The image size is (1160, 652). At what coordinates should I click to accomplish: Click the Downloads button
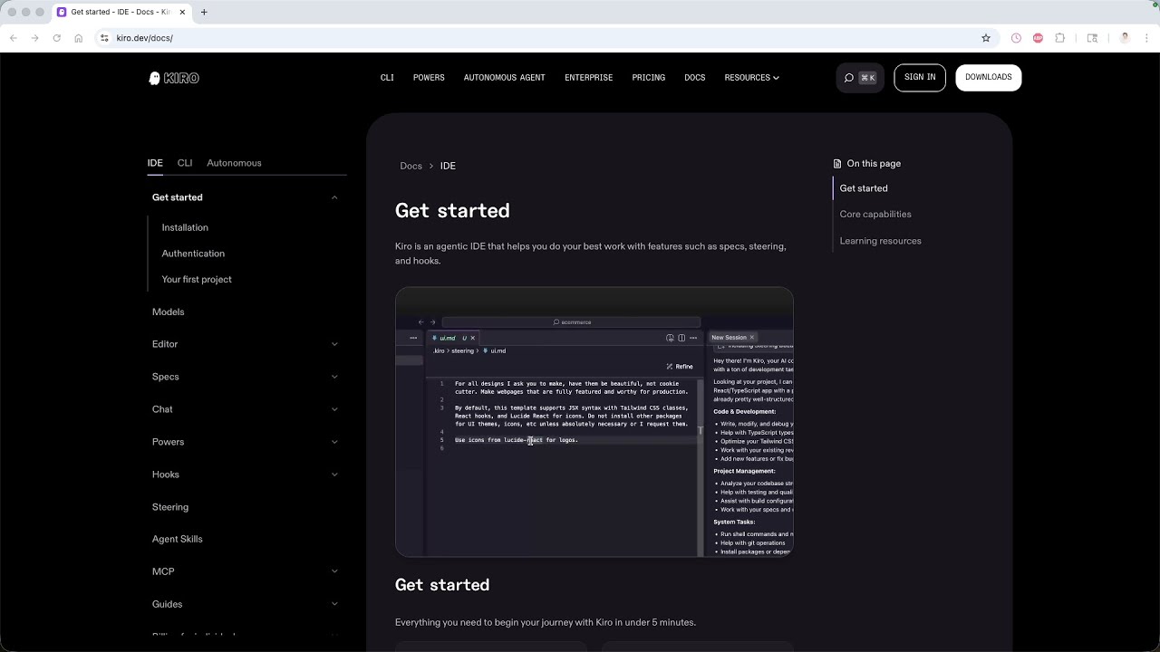coord(988,78)
